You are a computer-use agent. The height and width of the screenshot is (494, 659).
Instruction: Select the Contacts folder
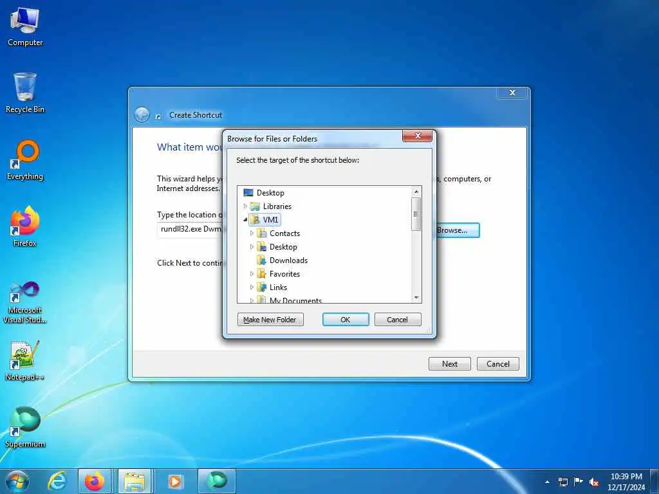tap(278, 233)
